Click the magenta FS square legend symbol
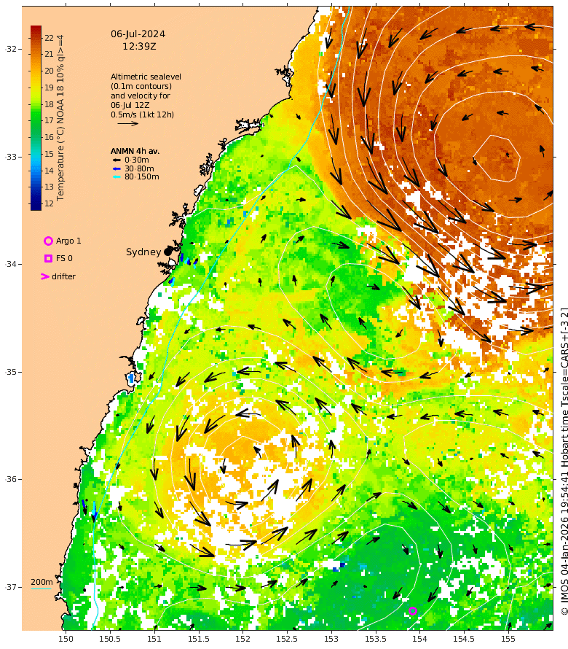Image resolution: width=568 pixels, height=649 pixels. [48, 258]
